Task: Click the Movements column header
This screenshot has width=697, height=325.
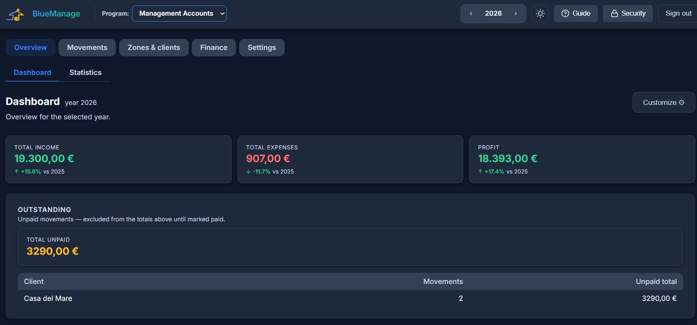Action: click(x=443, y=281)
